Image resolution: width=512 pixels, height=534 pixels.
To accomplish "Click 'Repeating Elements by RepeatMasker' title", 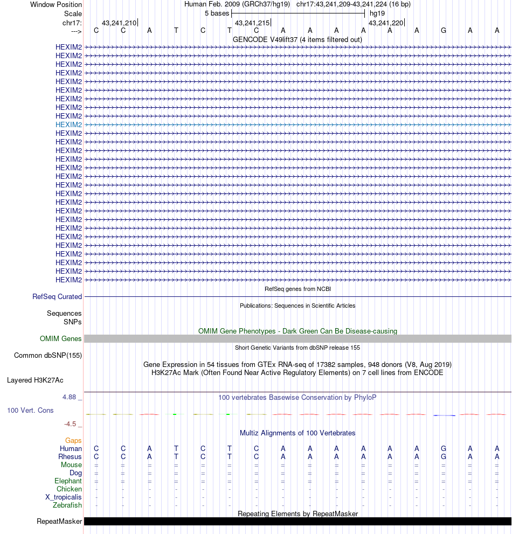I will click(297, 514).
